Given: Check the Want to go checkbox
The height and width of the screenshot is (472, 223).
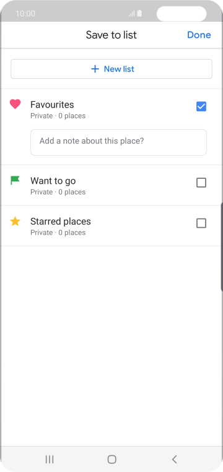Looking at the screenshot, I should (x=201, y=183).
